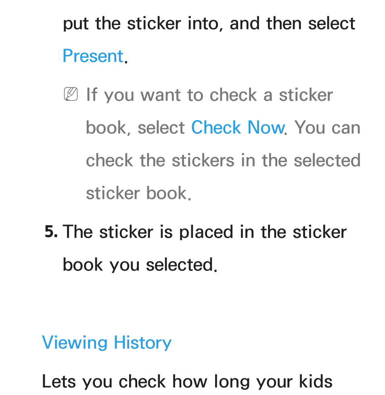Click the word "History" in the blue heading
This screenshot has width=385, height=395.
tap(142, 343)
